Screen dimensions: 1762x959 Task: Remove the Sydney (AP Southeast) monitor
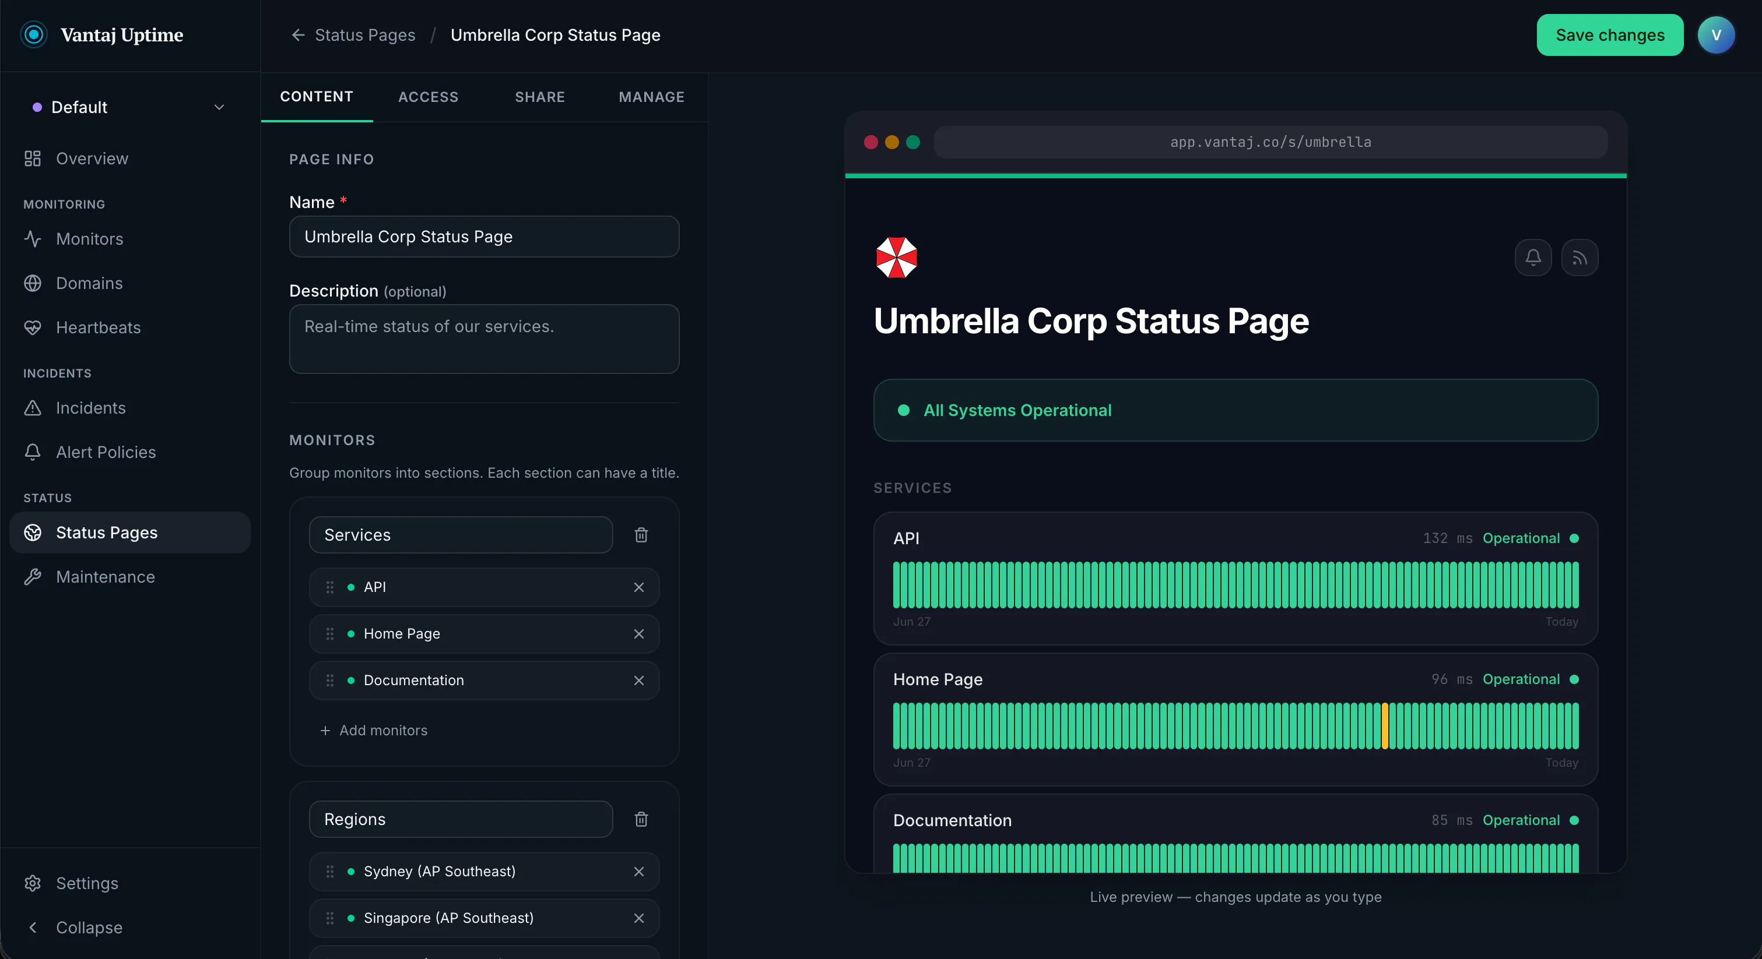[x=639, y=872]
